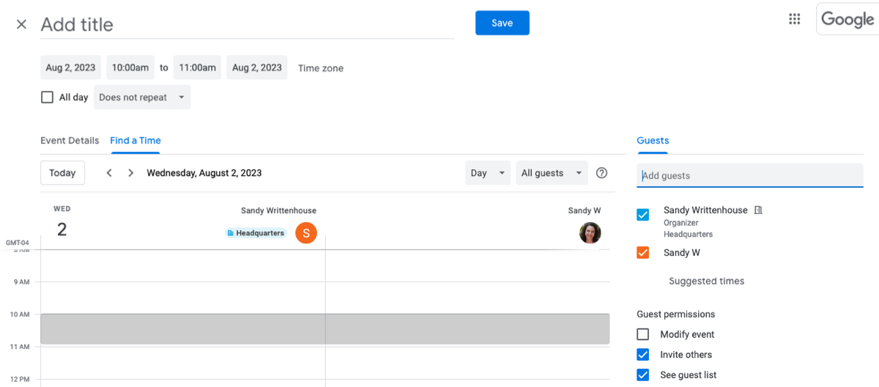The height and width of the screenshot is (387, 879).
Task: Close the event editor with X icon
Action: [21, 24]
